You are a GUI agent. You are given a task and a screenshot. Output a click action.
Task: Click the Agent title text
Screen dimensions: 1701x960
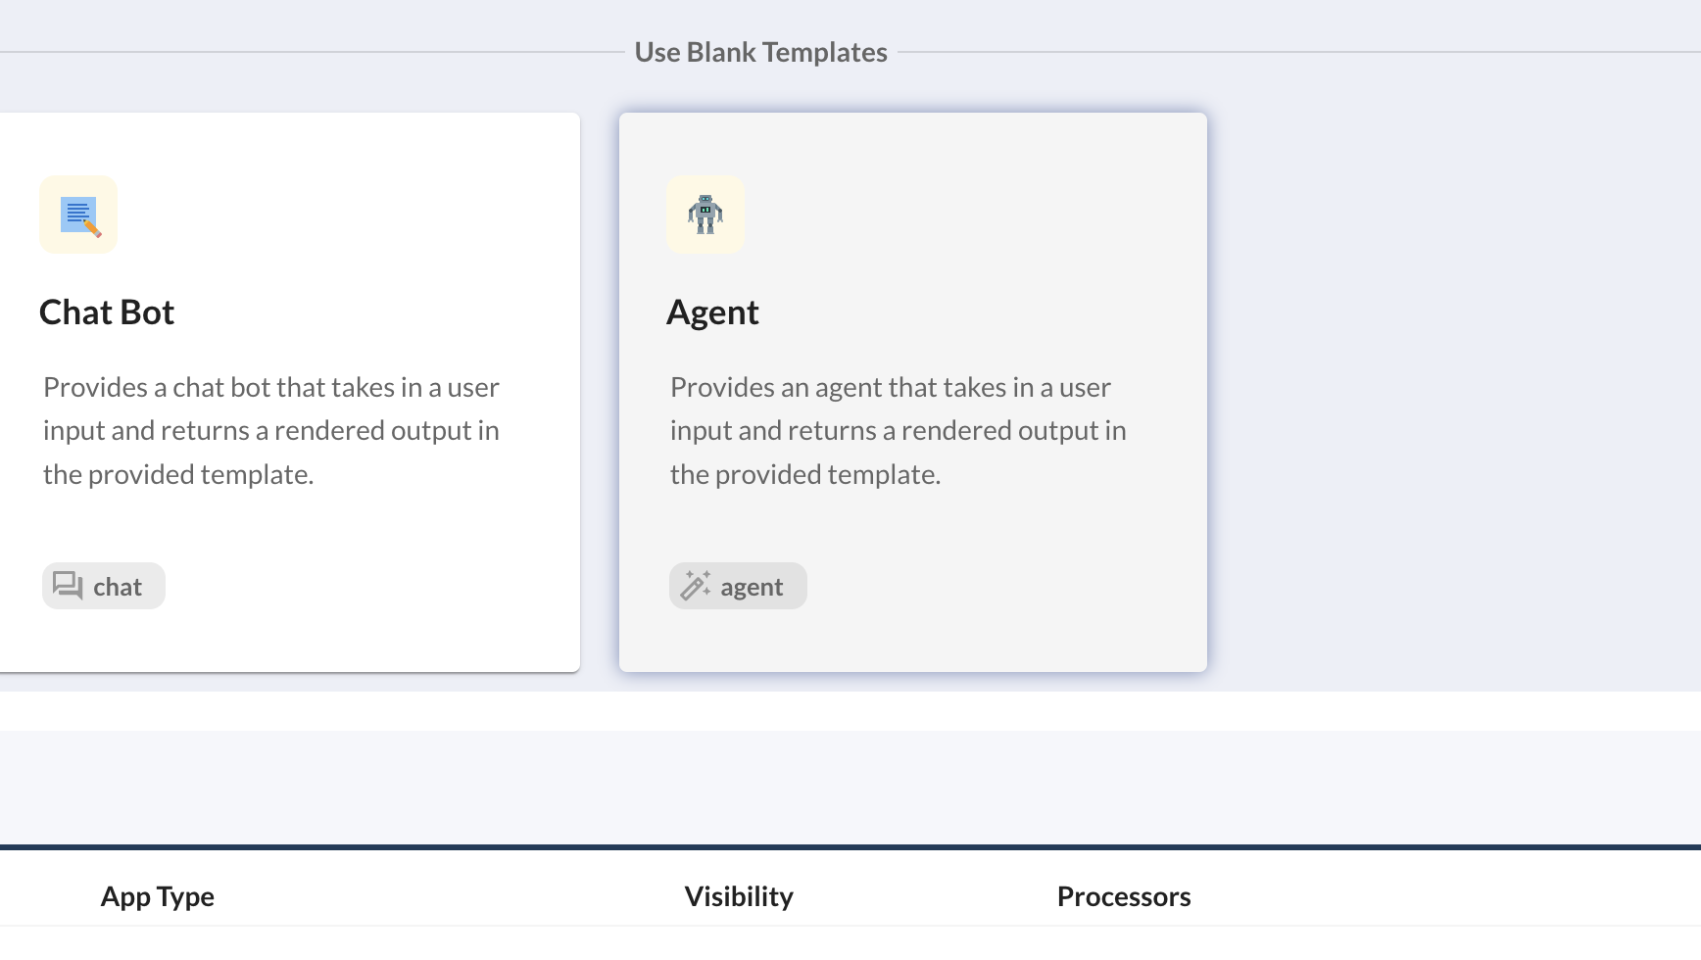[712, 312]
